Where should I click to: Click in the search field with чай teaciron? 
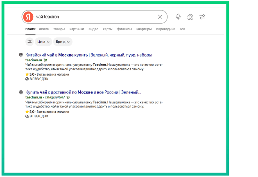(95, 17)
